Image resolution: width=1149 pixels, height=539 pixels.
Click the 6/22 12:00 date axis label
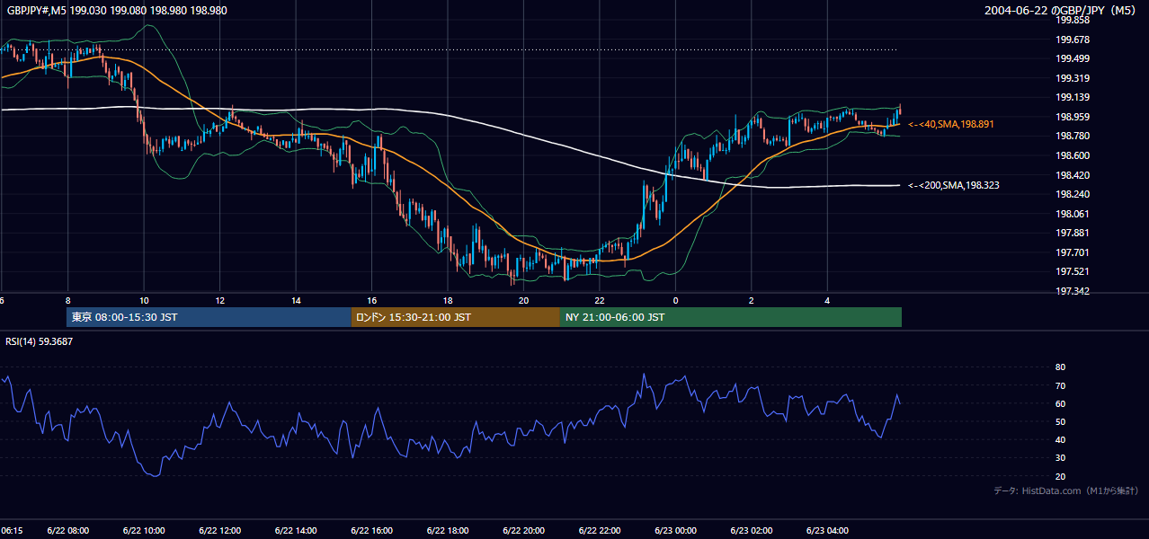219,531
